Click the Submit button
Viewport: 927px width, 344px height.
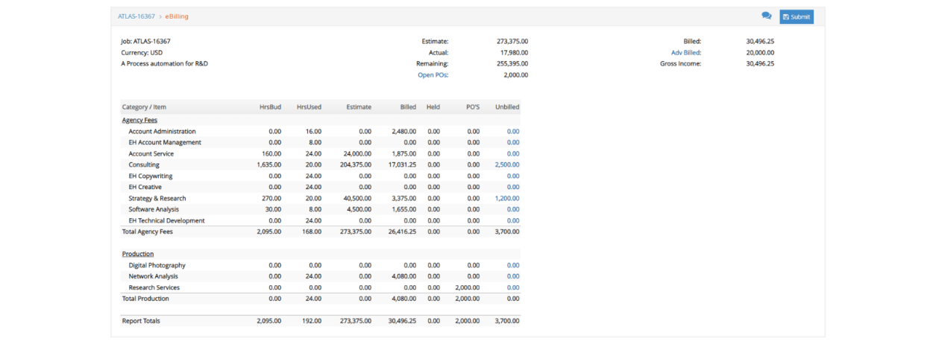[x=796, y=16]
